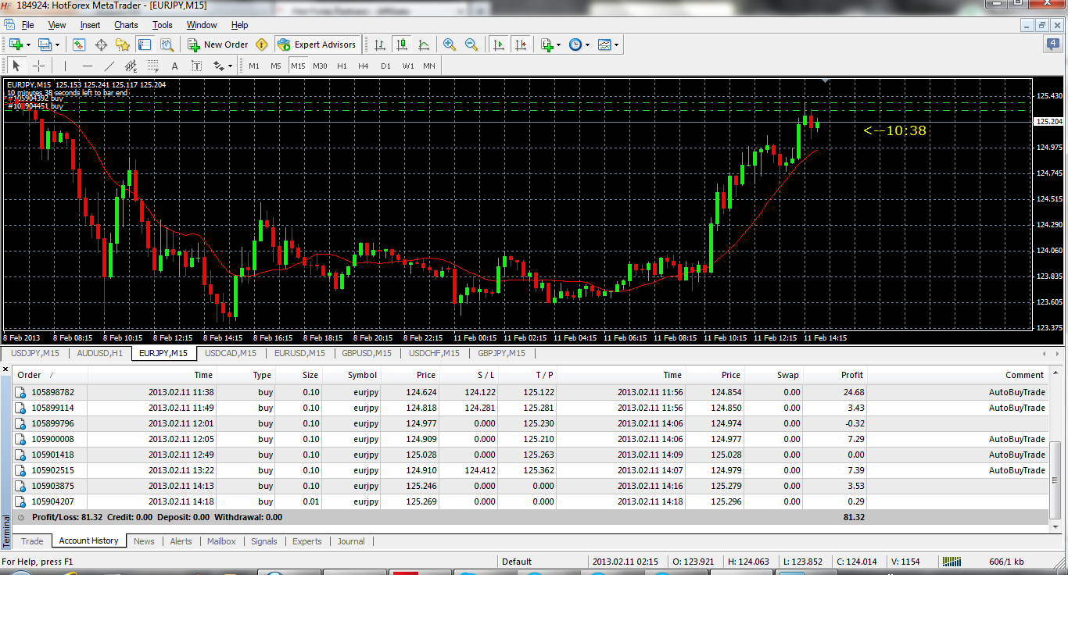1068x635 pixels.
Task: Sort history by the Symbol column
Action: point(351,375)
